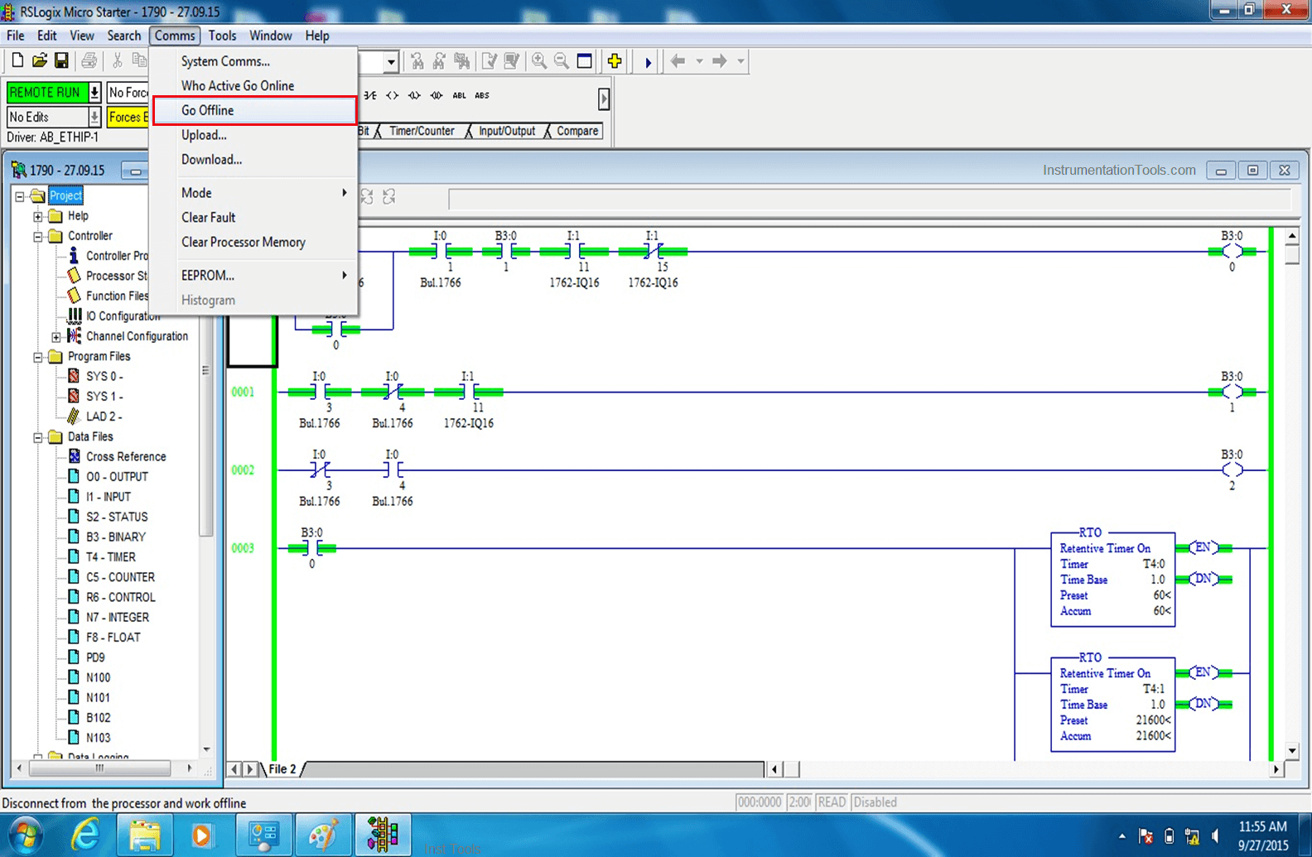The image size is (1312, 857).
Task: Expand the Help folder tree node
Action: pos(37,216)
